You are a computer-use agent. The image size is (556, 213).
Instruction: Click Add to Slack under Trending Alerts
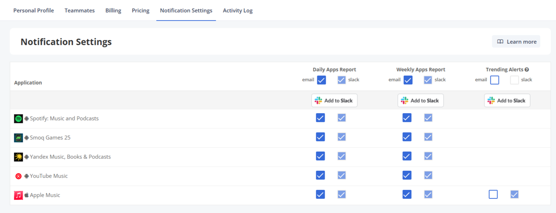click(507, 100)
